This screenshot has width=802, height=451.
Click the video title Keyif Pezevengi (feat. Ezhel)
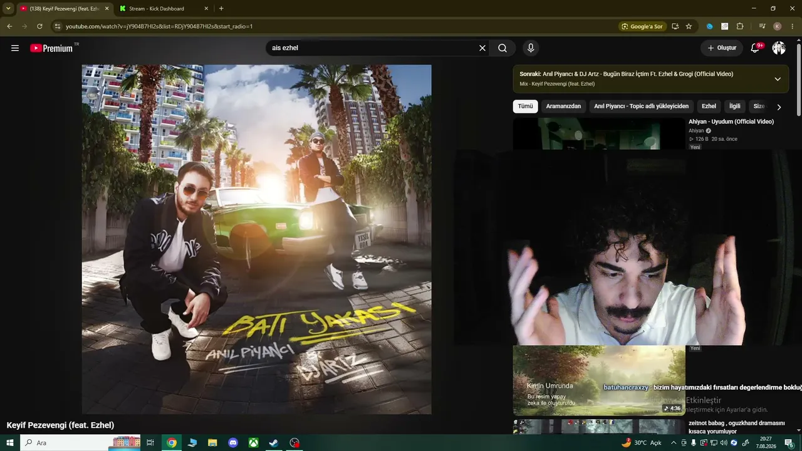tap(60, 425)
